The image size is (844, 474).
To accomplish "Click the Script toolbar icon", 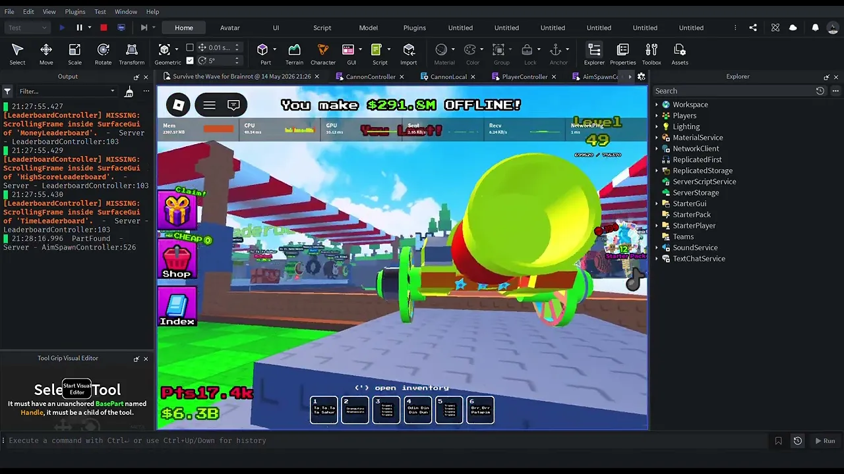I will tap(377, 49).
